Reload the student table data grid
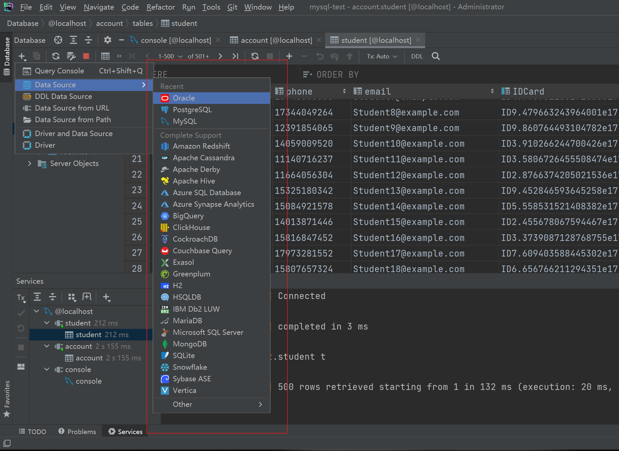The width and height of the screenshot is (619, 451). pos(255,56)
